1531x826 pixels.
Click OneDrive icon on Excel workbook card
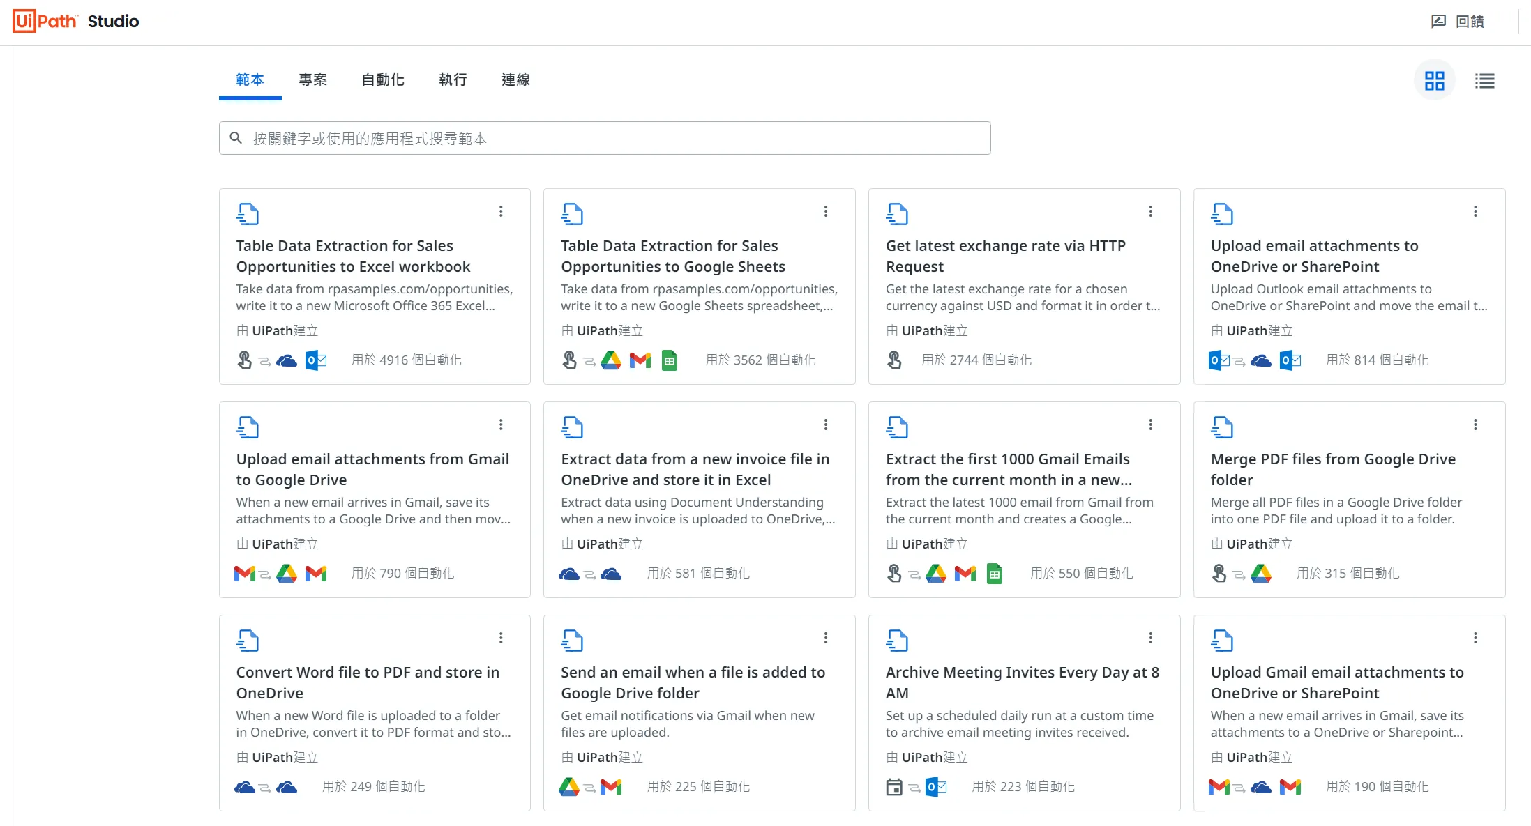pos(287,360)
